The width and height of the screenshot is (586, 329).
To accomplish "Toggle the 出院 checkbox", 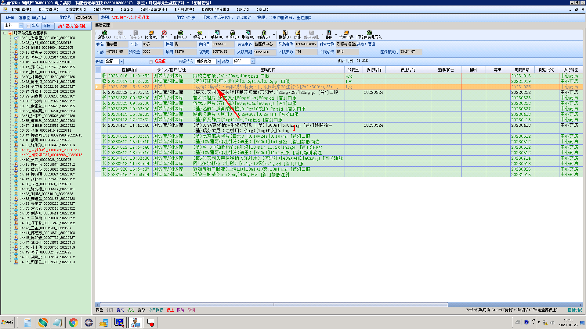I will click(28, 26).
